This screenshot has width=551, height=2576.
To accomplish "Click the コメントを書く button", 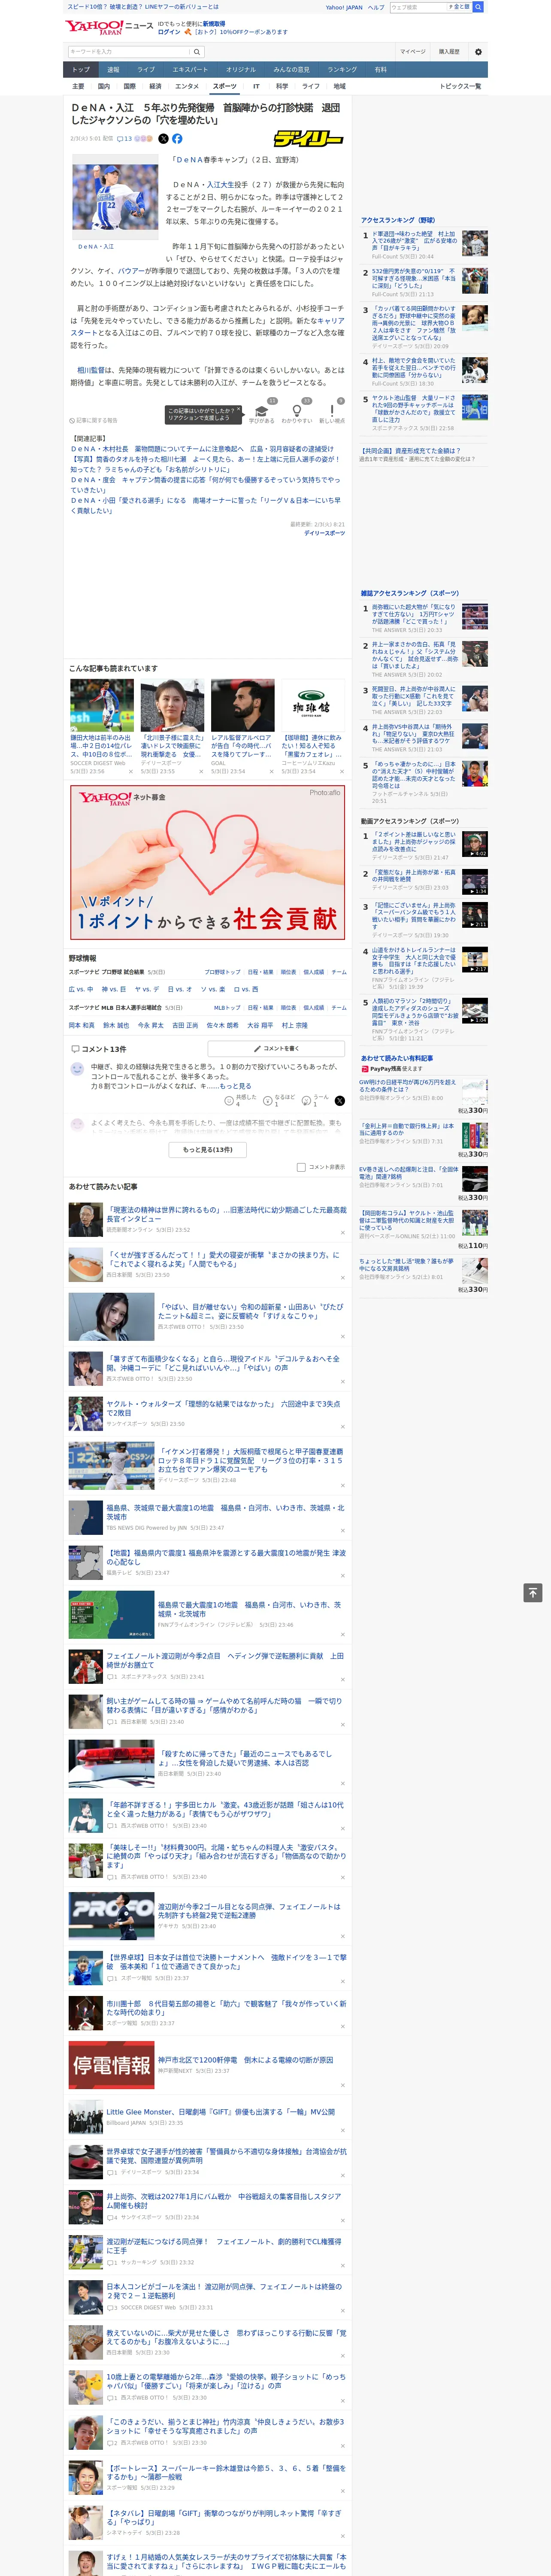I will (x=276, y=1048).
